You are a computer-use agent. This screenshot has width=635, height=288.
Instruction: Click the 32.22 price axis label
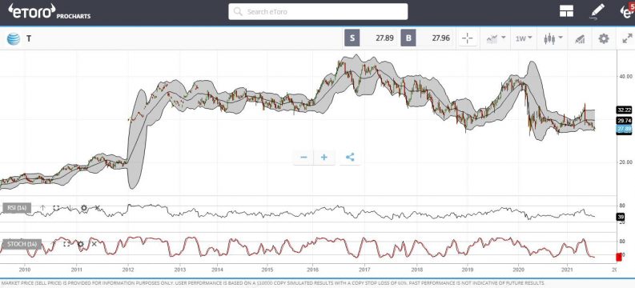pos(624,110)
